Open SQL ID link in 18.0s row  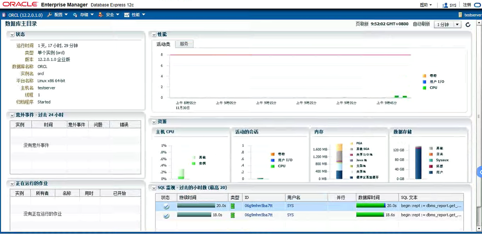click(x=258, y=215)
